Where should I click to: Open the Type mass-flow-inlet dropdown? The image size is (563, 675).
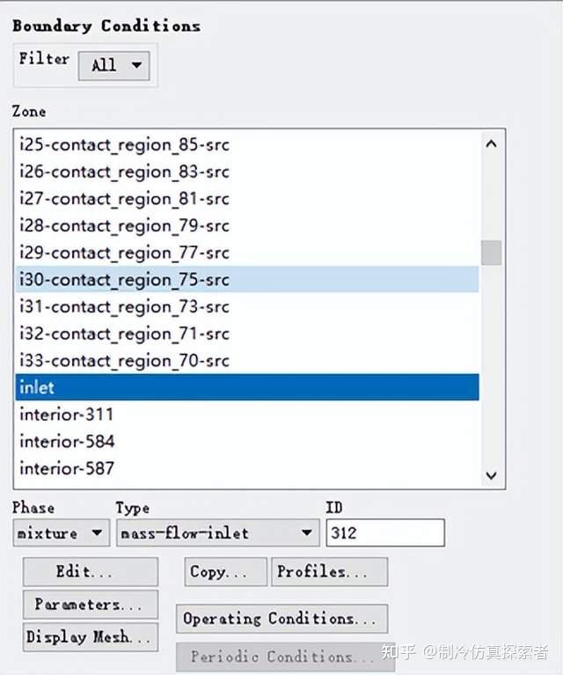(216, 532)
